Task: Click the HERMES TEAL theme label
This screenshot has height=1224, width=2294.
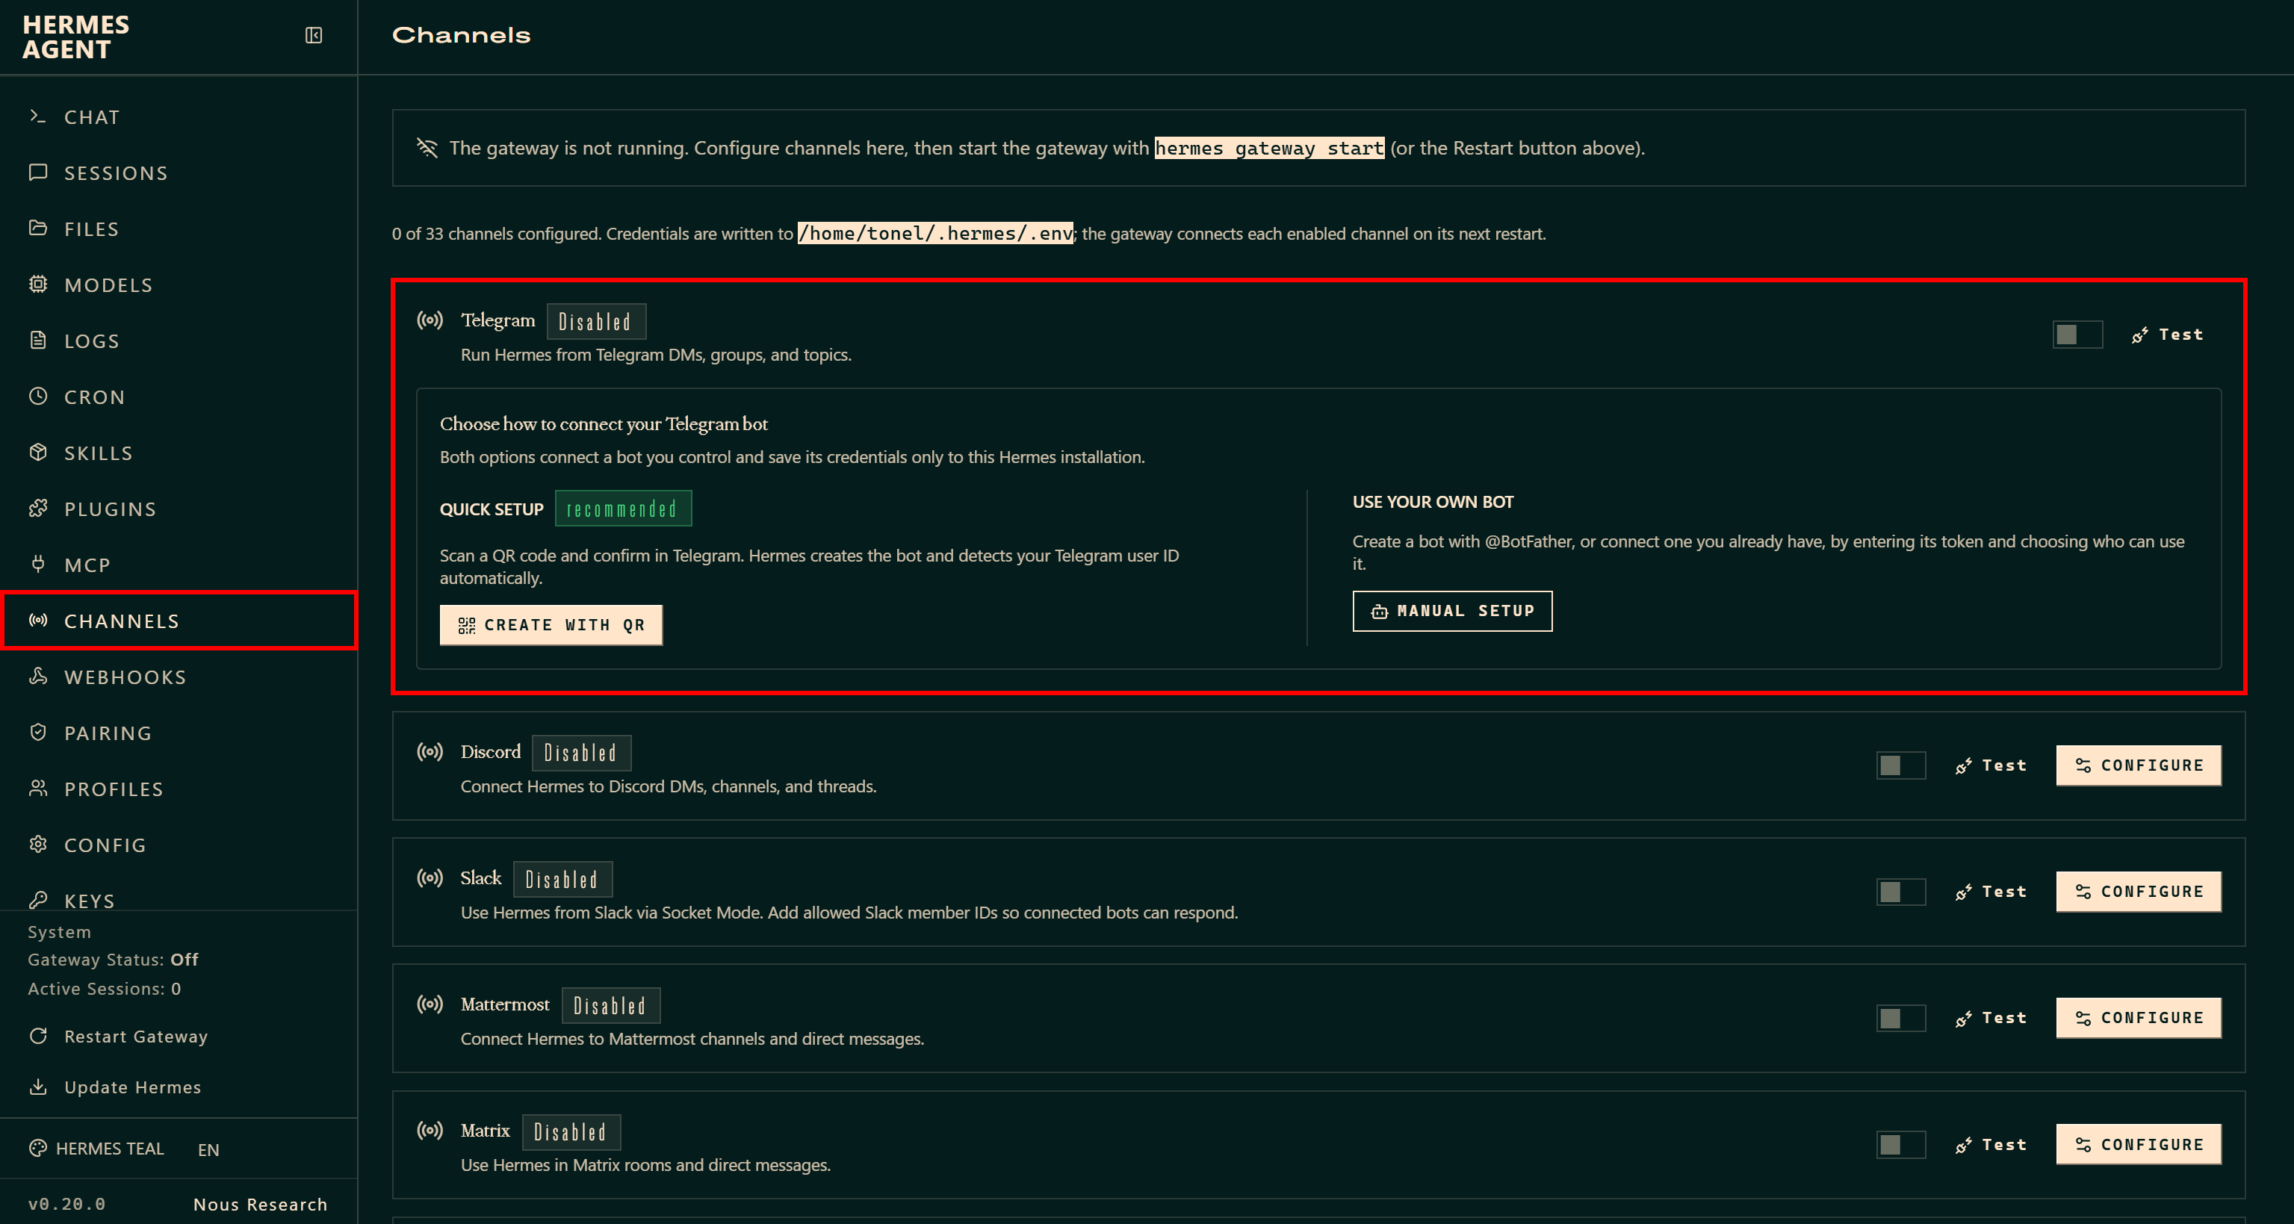Action: click(111, 1149)
